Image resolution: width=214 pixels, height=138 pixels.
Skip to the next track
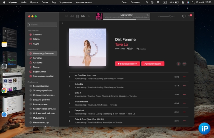[83, 16]
